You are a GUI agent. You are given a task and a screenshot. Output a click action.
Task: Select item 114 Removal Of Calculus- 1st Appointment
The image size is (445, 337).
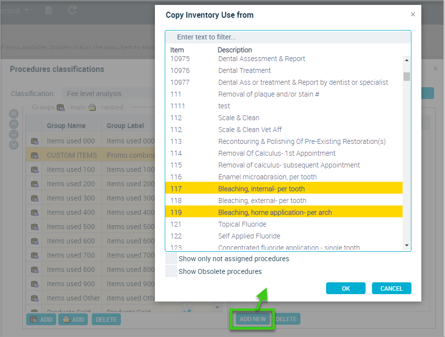tap(284, 153)
